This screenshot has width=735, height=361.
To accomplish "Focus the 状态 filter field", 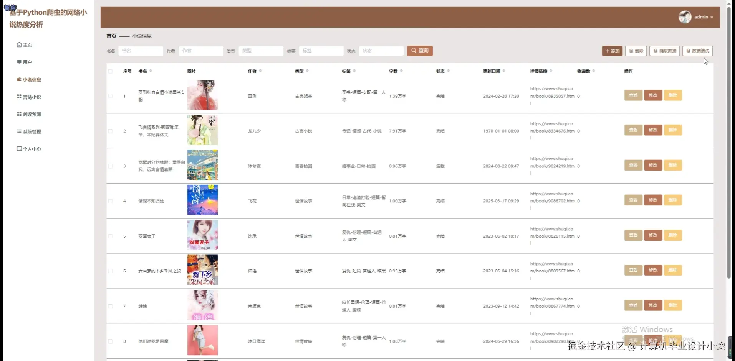I will point(381,51).
